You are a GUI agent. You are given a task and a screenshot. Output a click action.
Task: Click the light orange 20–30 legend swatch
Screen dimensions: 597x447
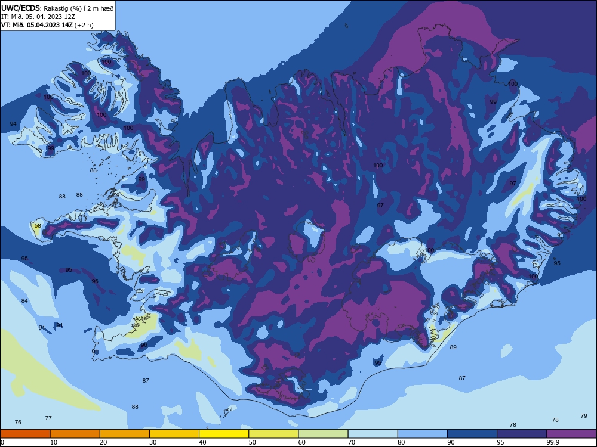pyautogui.click(x=125, y=434)
